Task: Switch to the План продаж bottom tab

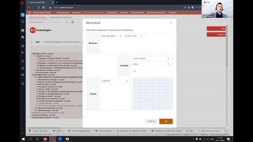Action: [105, 131]
